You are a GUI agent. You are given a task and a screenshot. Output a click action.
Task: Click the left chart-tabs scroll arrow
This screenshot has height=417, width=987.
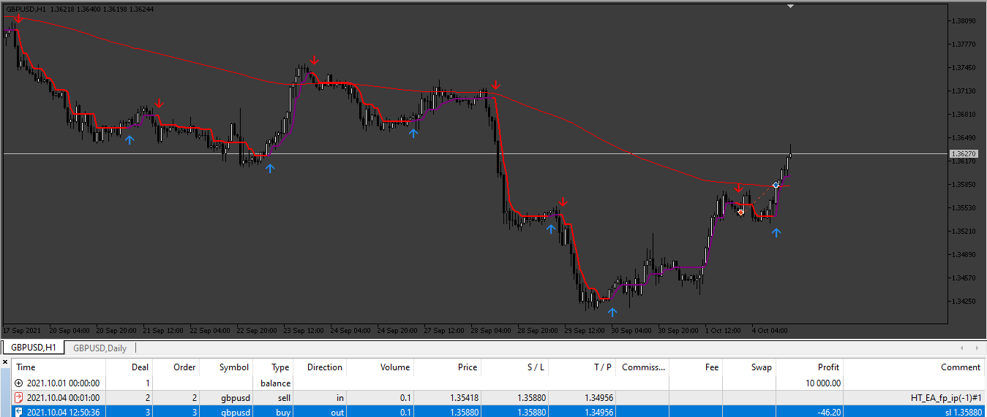pos(961,348)
